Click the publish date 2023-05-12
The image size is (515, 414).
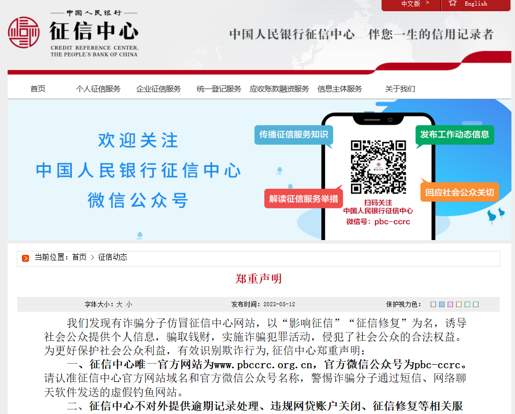coord(279,305)
